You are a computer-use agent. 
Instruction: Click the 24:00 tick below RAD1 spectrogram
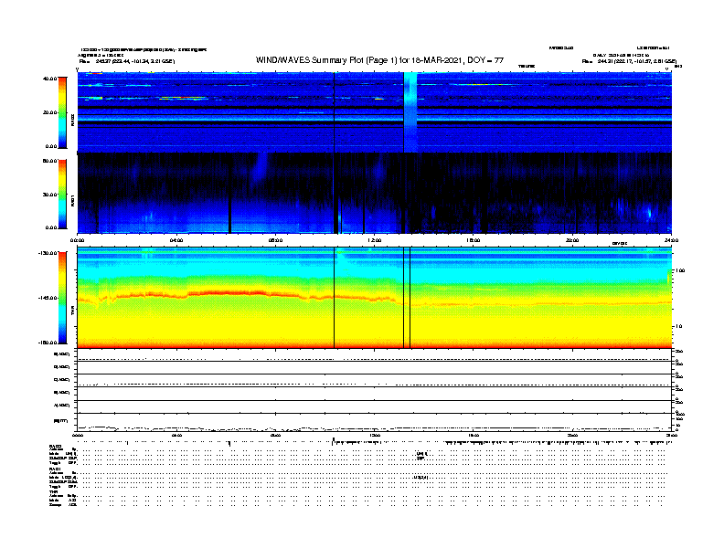pyautogui.click(x=671, y=240)
